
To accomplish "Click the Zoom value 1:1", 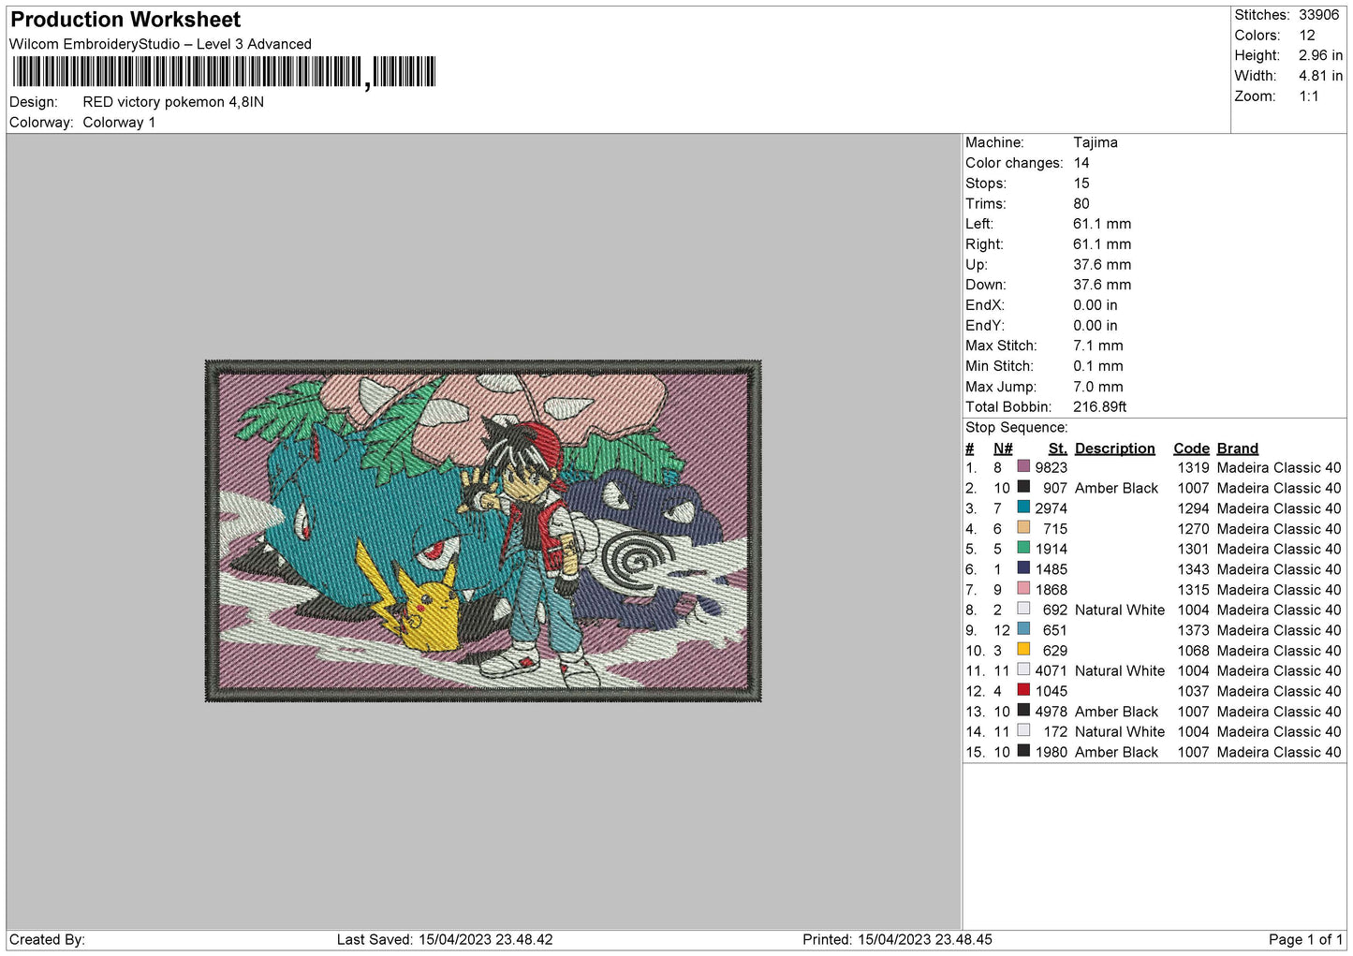I will 1309,96.
